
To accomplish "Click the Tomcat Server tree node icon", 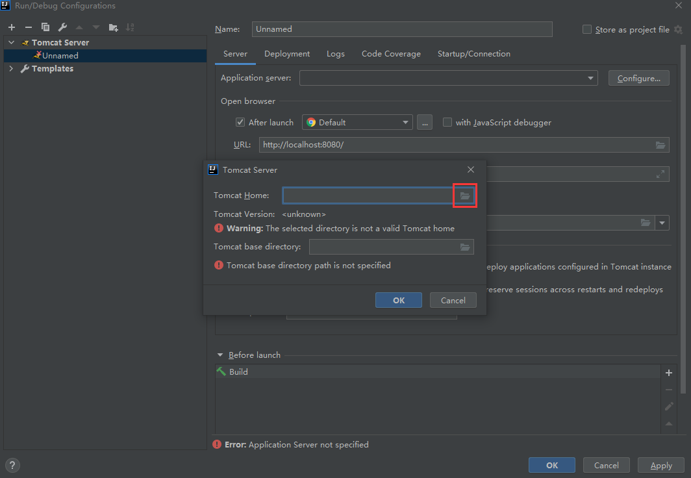I will tap(25, 43).
